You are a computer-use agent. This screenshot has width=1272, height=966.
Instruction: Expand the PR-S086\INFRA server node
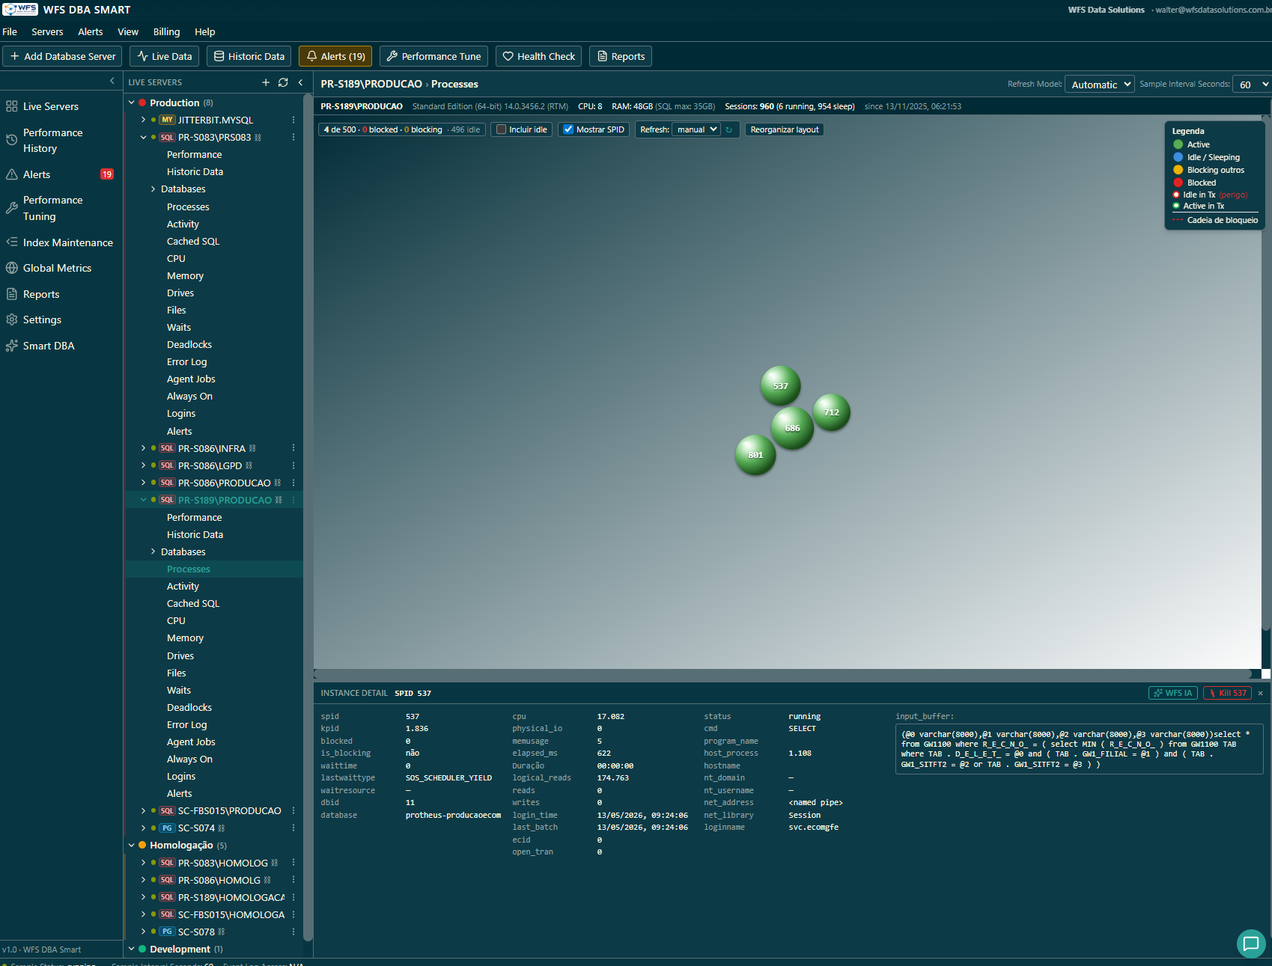(143, 448)
